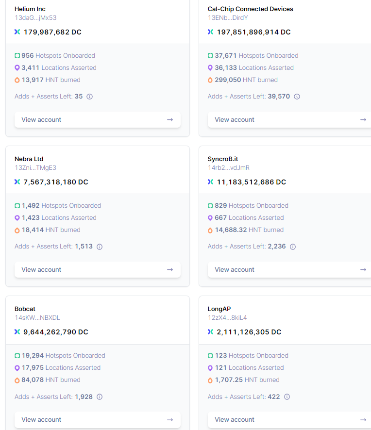This screenshot has width=371, height=430.
Task: Select the Nebra Ltd maker name
Action: coord(29,159)
